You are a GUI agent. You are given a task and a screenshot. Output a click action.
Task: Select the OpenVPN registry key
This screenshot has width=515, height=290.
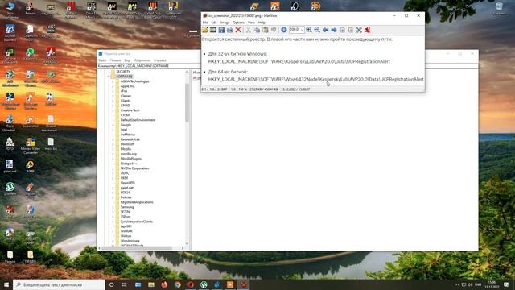tap(127, 183)
